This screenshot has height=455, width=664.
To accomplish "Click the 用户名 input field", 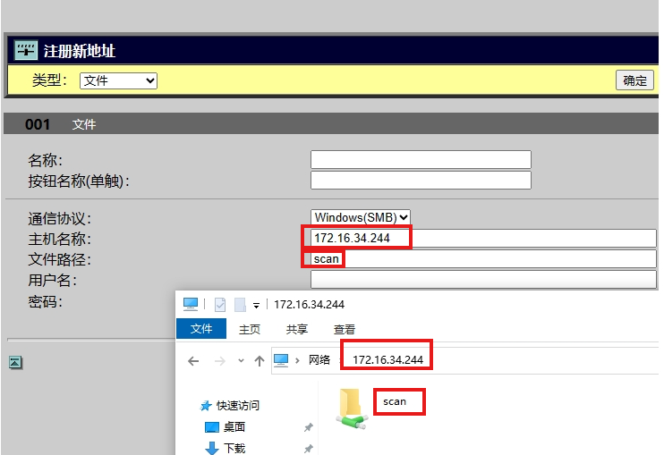I will tap(483, 280).
